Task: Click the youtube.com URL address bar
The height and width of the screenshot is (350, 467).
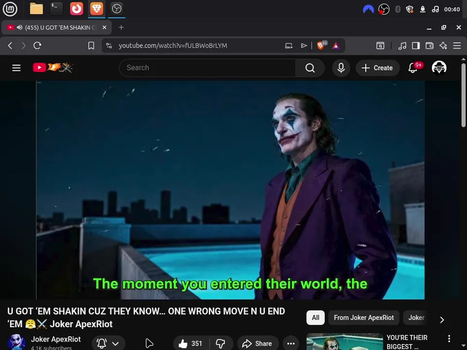Action: [173, 46]
